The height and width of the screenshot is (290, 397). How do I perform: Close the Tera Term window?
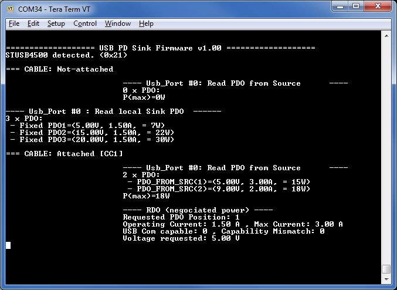(x=378, y=6)
